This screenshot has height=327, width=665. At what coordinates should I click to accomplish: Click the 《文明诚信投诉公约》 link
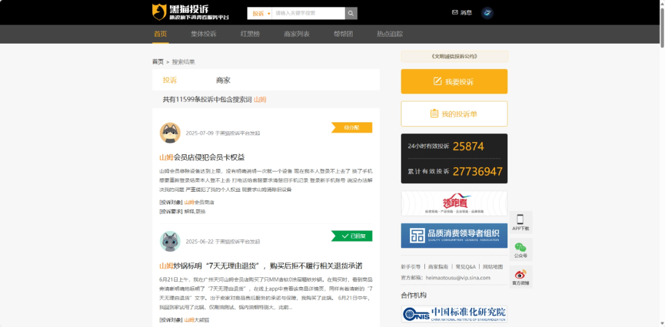tap(454, 57)
